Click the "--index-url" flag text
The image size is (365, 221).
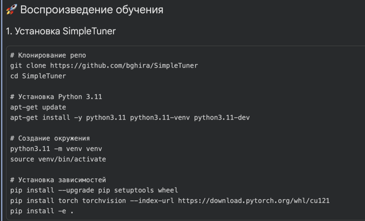point(152,200)
